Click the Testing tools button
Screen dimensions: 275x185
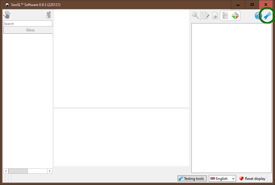point(192,178)
